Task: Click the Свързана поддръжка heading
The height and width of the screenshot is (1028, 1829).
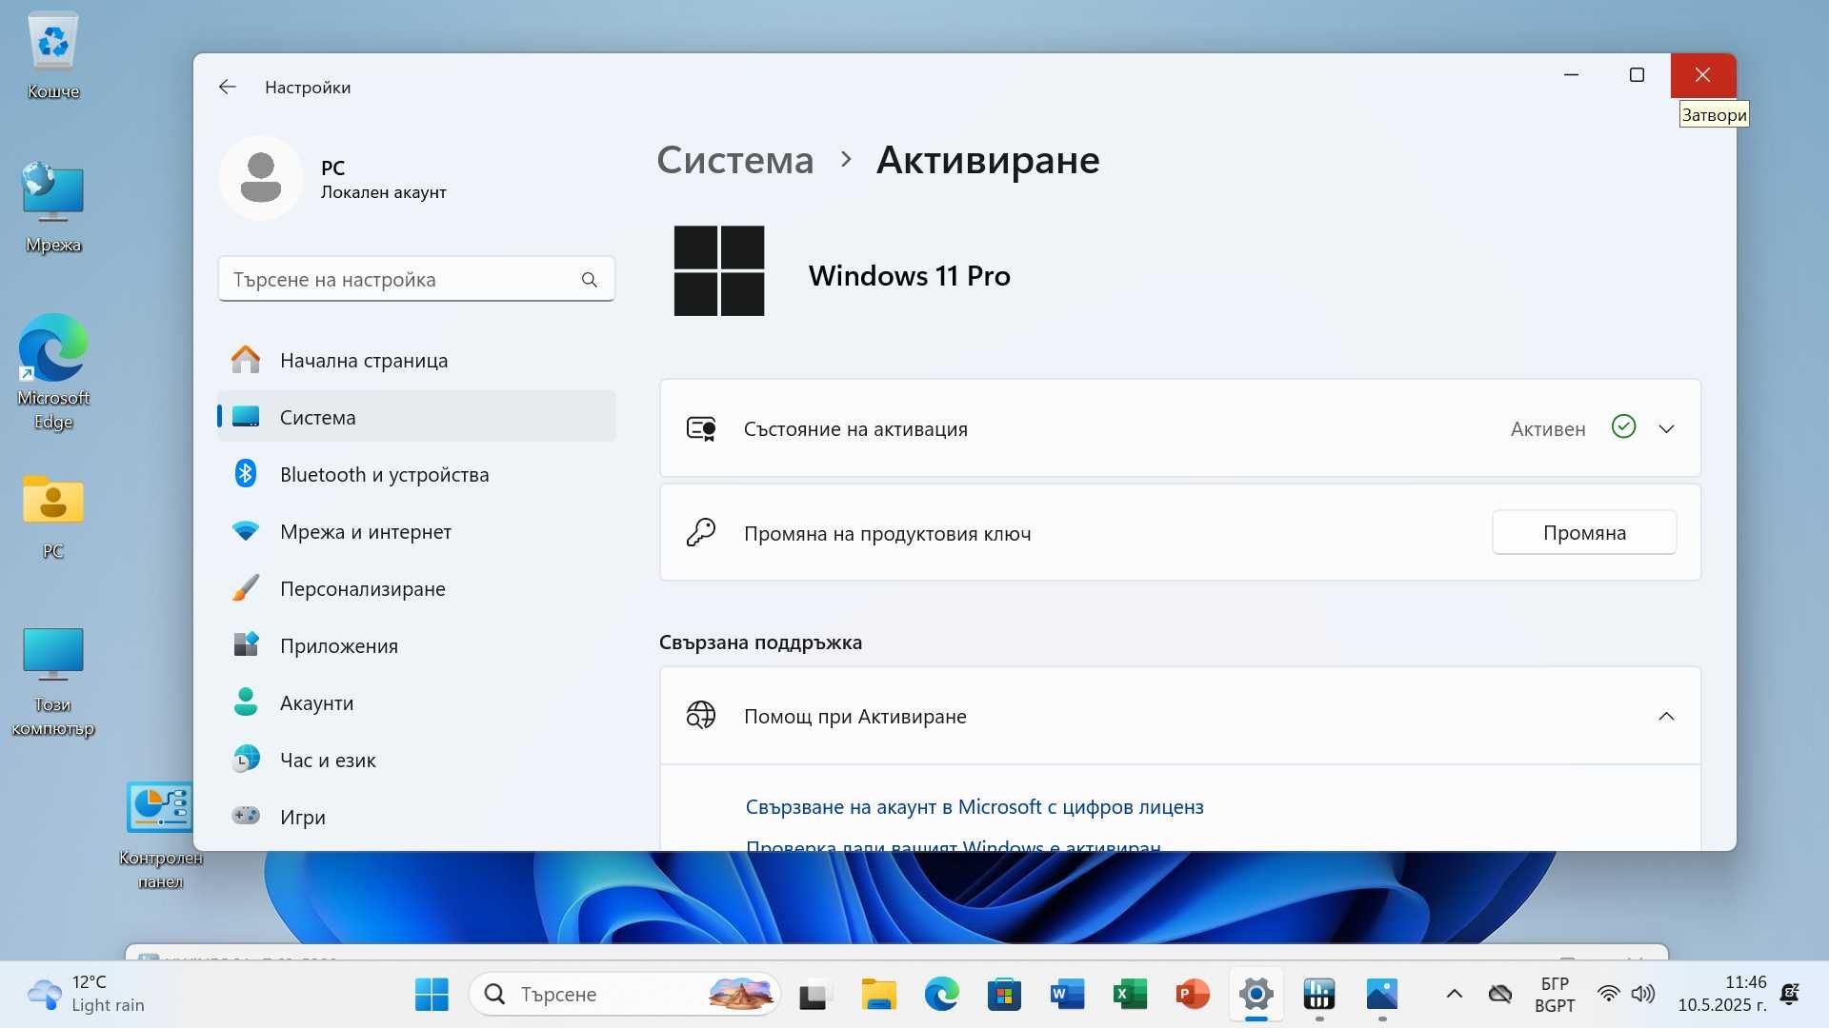Action: [760, 642]
